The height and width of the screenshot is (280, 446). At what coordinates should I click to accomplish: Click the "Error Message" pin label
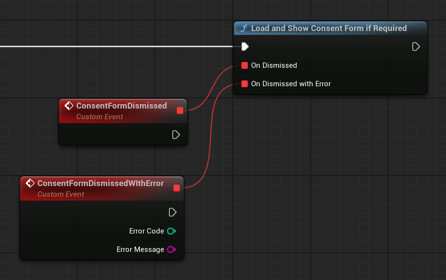coord(140,249)
